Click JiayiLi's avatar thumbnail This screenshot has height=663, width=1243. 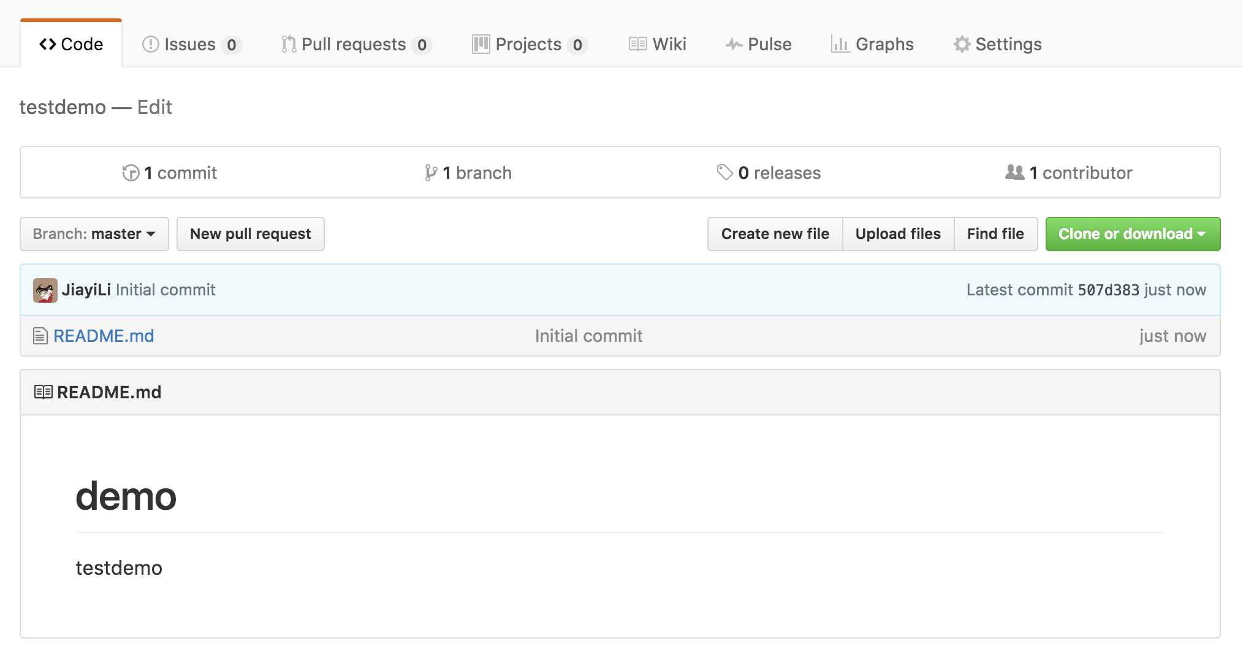pyautogui.click(x=45, y=290)
